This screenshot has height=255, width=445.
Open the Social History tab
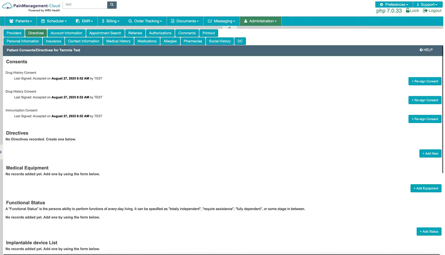(219, 41)
